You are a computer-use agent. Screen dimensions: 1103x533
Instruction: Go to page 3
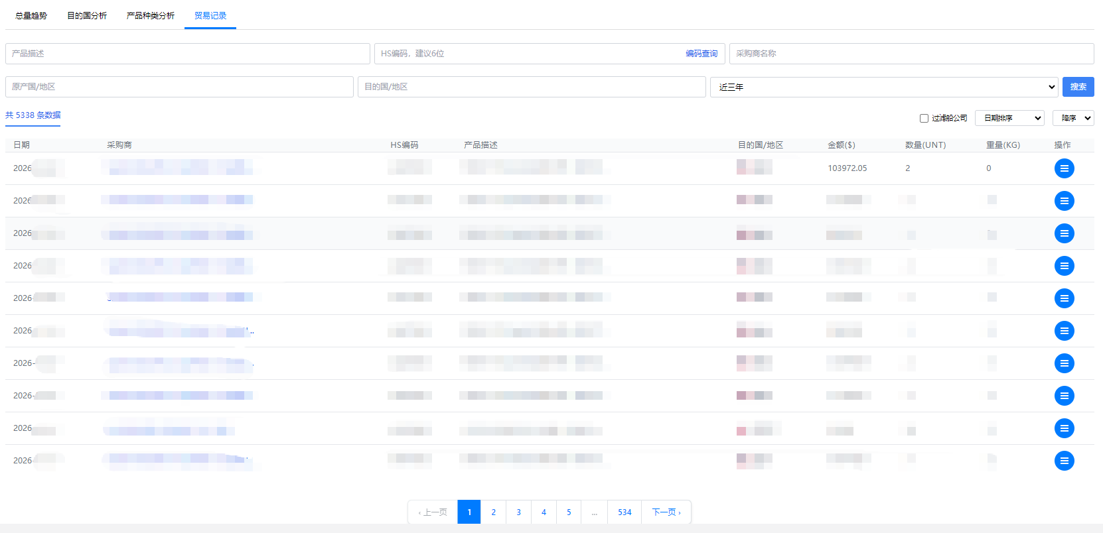[x=518, y=512]
